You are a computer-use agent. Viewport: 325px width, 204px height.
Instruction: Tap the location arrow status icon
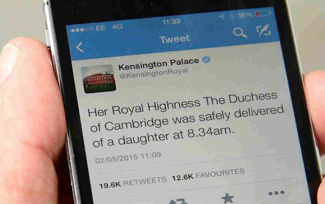pos(222,17)
